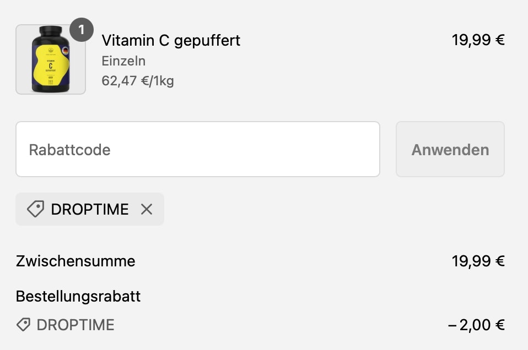Viewport: 528px width, 350px height.
Task: Click the tag icon under Bestellungsrabatt
Action: [x=23, y=325]
